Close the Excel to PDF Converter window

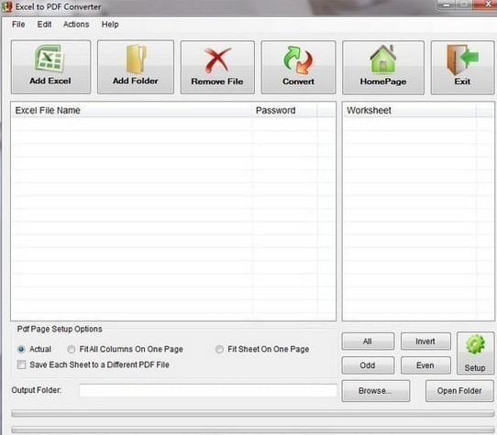(487, 5)
